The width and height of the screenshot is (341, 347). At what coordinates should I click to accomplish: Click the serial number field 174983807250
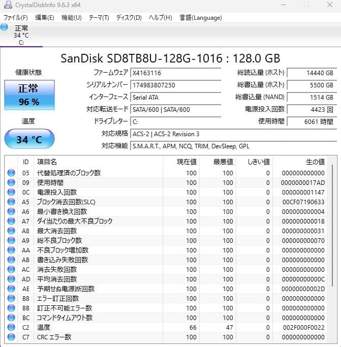pos(176,85)
